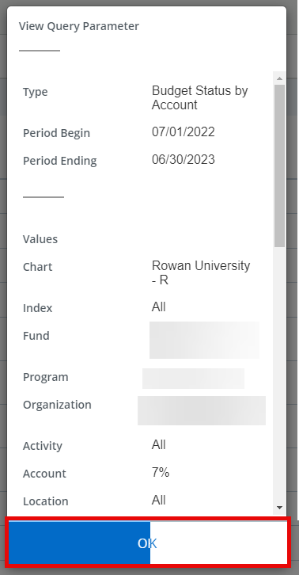Click the empty scrollbar track below the thumb
This screenshot has height=575, width=299.
pos(279,374)
